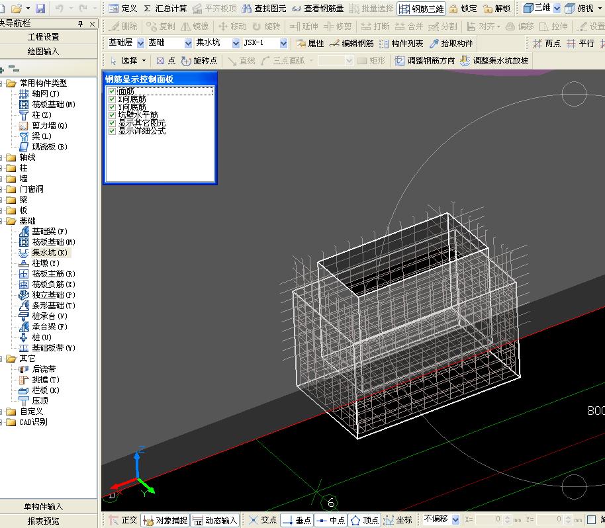
Task: Expand the CAD识别 folder
Action: click(1, 422)
